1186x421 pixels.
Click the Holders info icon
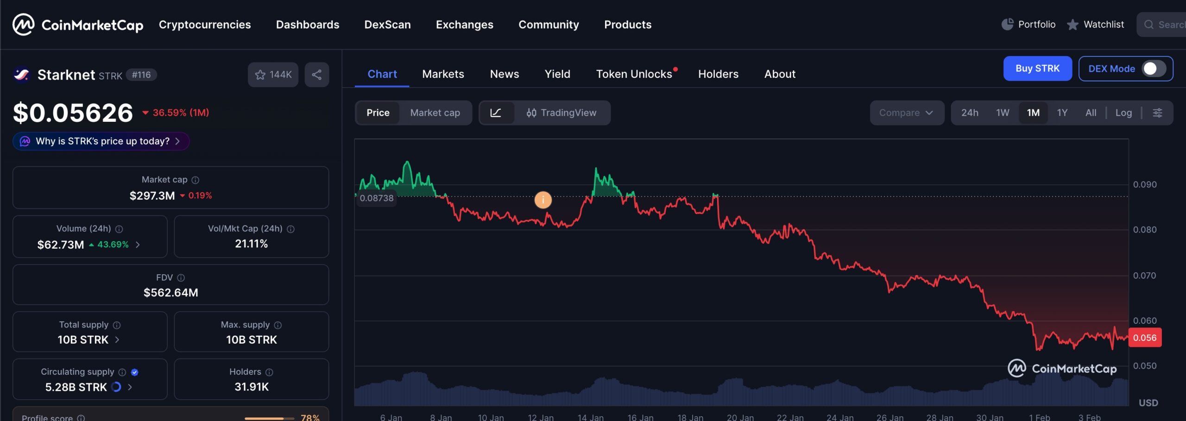(x=269, y=372)
